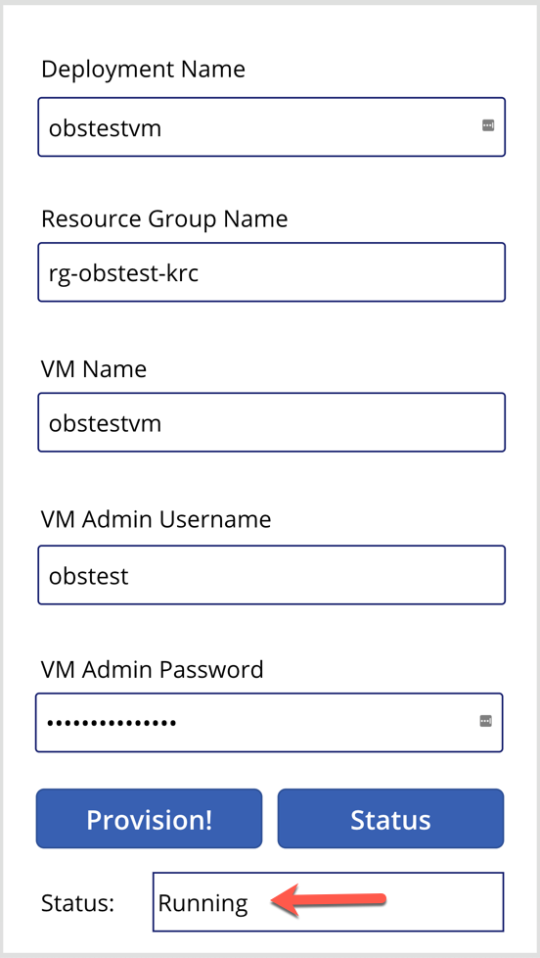Check VM state with the blue Status button

pos(390,819)
